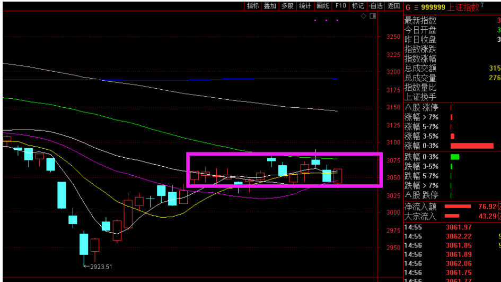Select the 指数量比 row label
This screenshot has width=501, height=282.
[420, 88]
